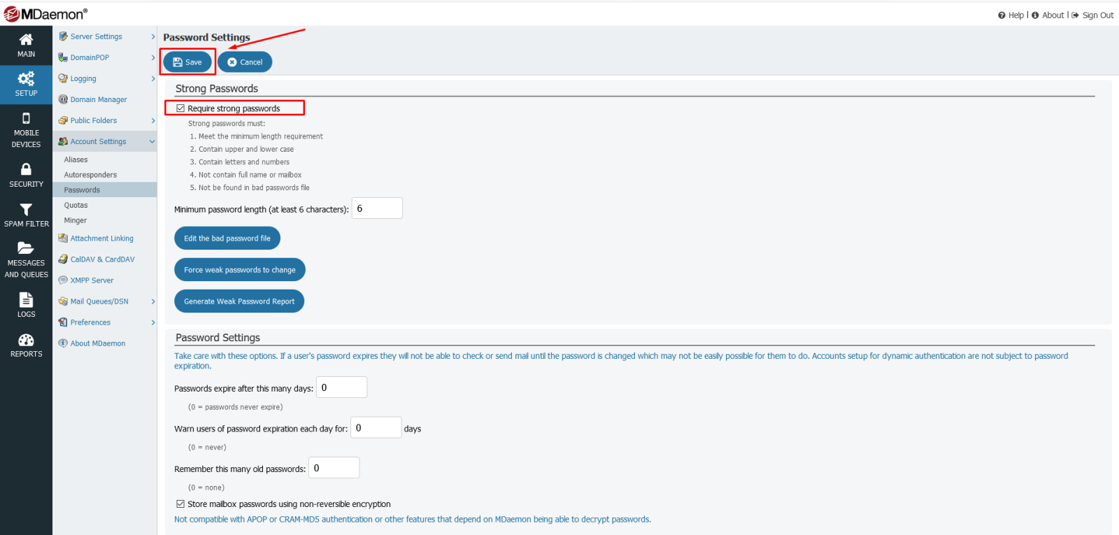Click the Attachment Linking icon
The width and height of the screenshot is (1119, 535).
pyautogui.click(x=63, y=238)
